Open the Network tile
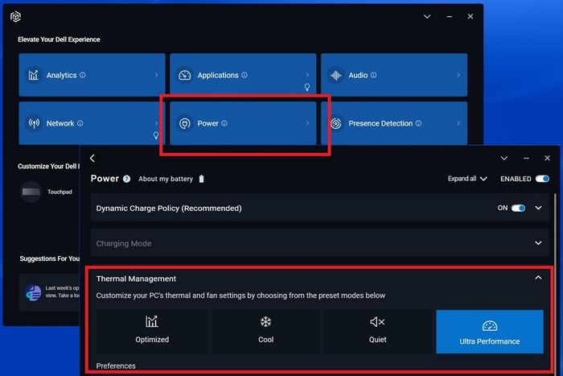The height and width of the screenshot is (376, 563). 92,124
